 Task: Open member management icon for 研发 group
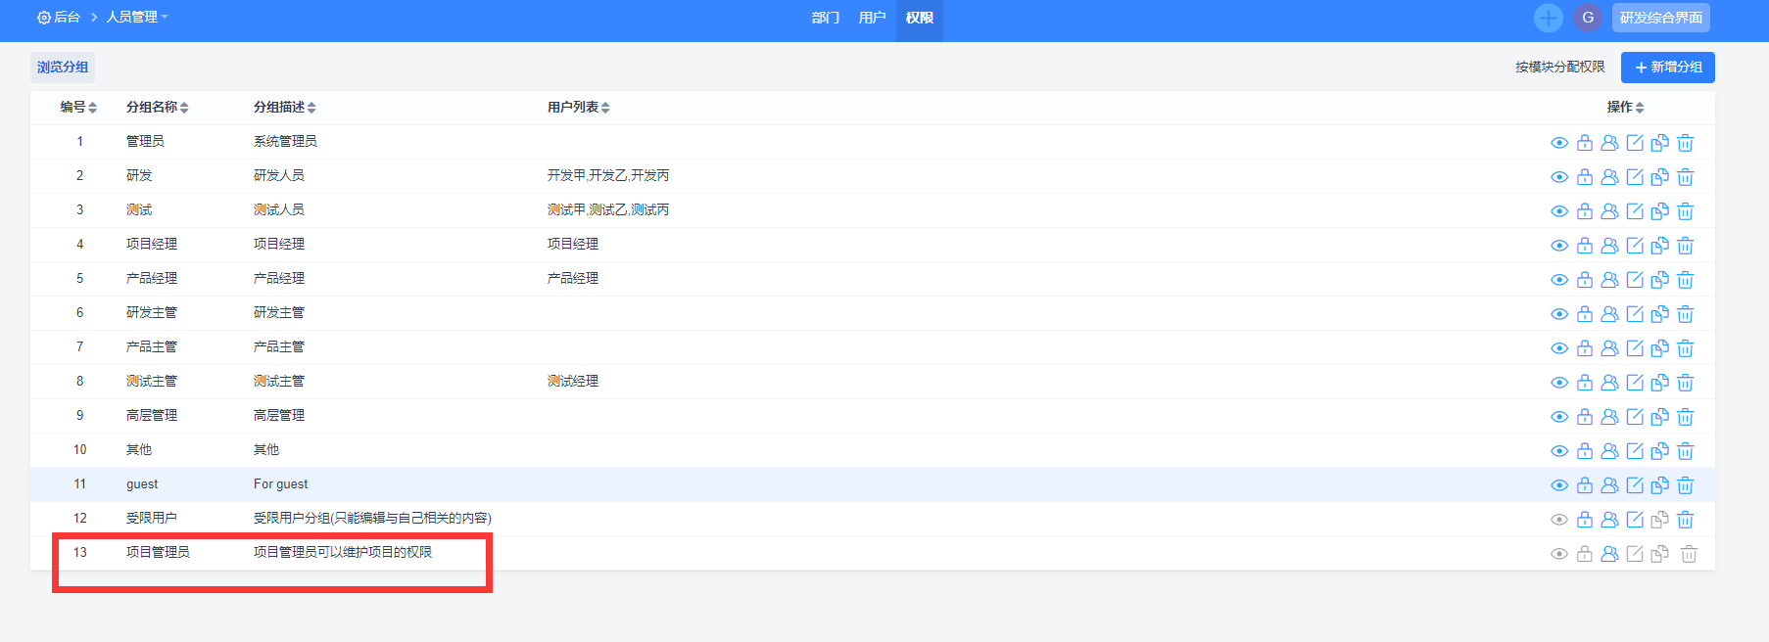(x=1609, y=177)
